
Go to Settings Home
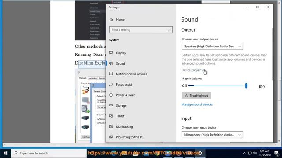click(x=117, y=19)
